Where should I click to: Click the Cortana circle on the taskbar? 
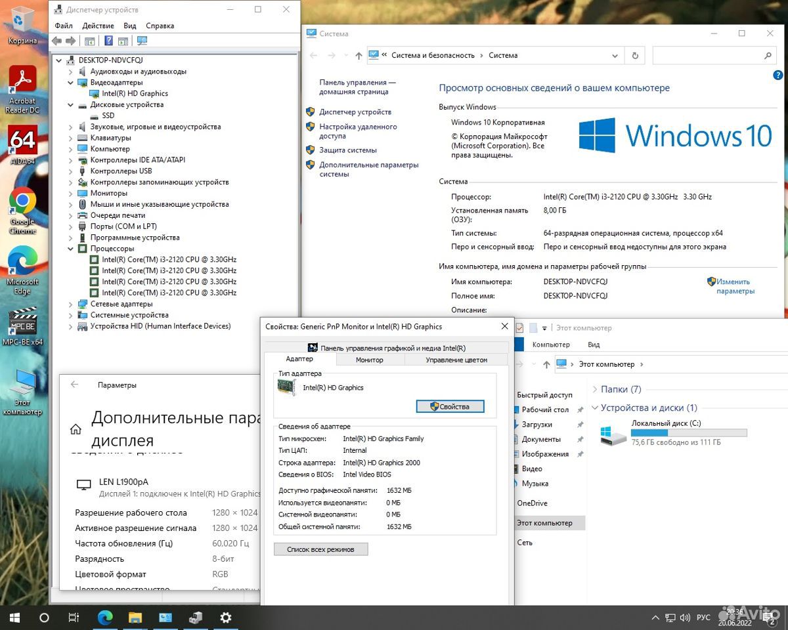point(44,618)
